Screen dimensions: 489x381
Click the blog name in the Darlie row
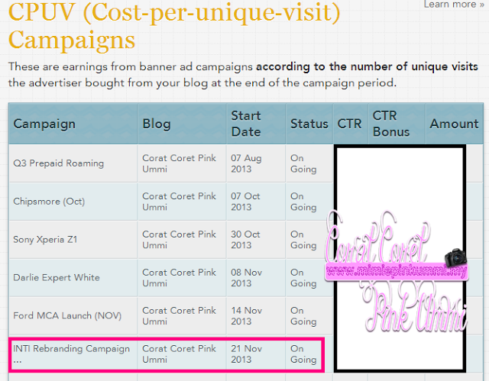179,277
